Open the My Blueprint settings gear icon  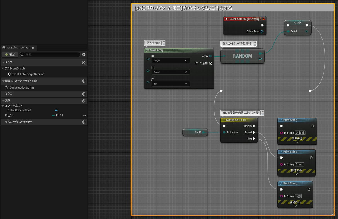[x=83, y=55]
